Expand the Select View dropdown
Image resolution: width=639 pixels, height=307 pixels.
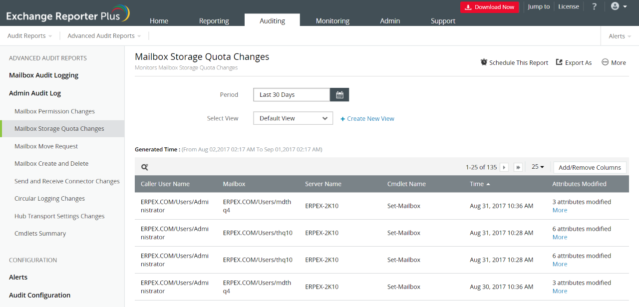[x=293, y=118]
